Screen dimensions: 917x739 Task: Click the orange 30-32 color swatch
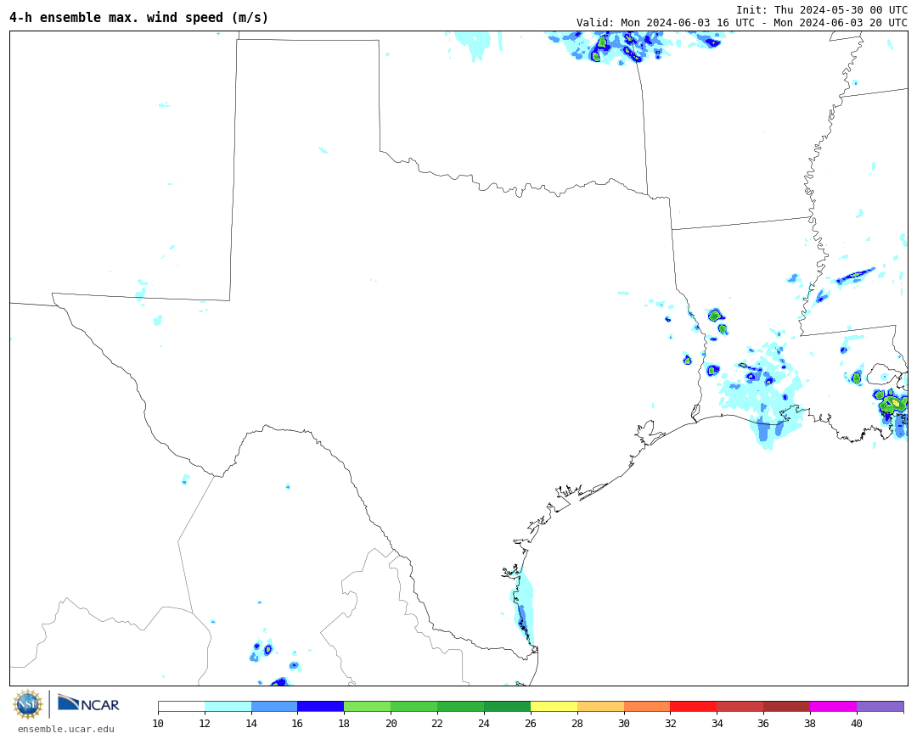click(x=647, y=706)
